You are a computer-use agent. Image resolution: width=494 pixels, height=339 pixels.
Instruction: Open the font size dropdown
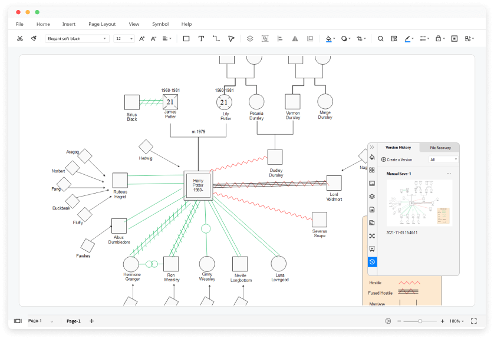pos(124,38)
